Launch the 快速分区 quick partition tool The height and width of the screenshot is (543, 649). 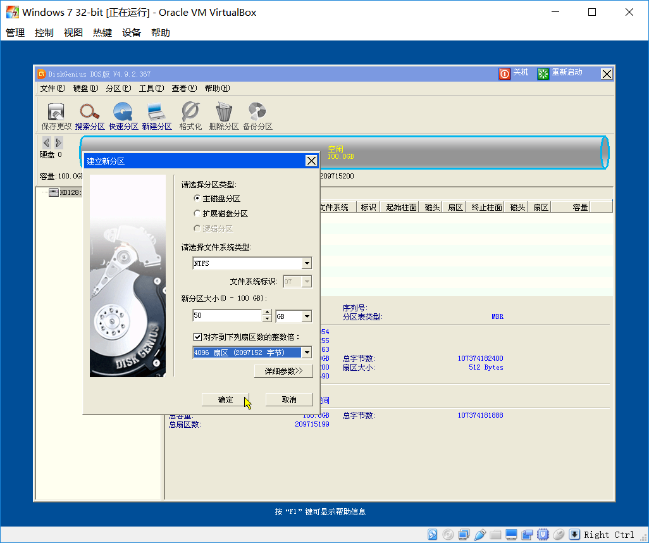123,111
